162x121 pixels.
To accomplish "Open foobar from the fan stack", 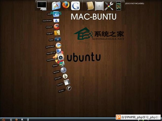I will coord(58,39).
